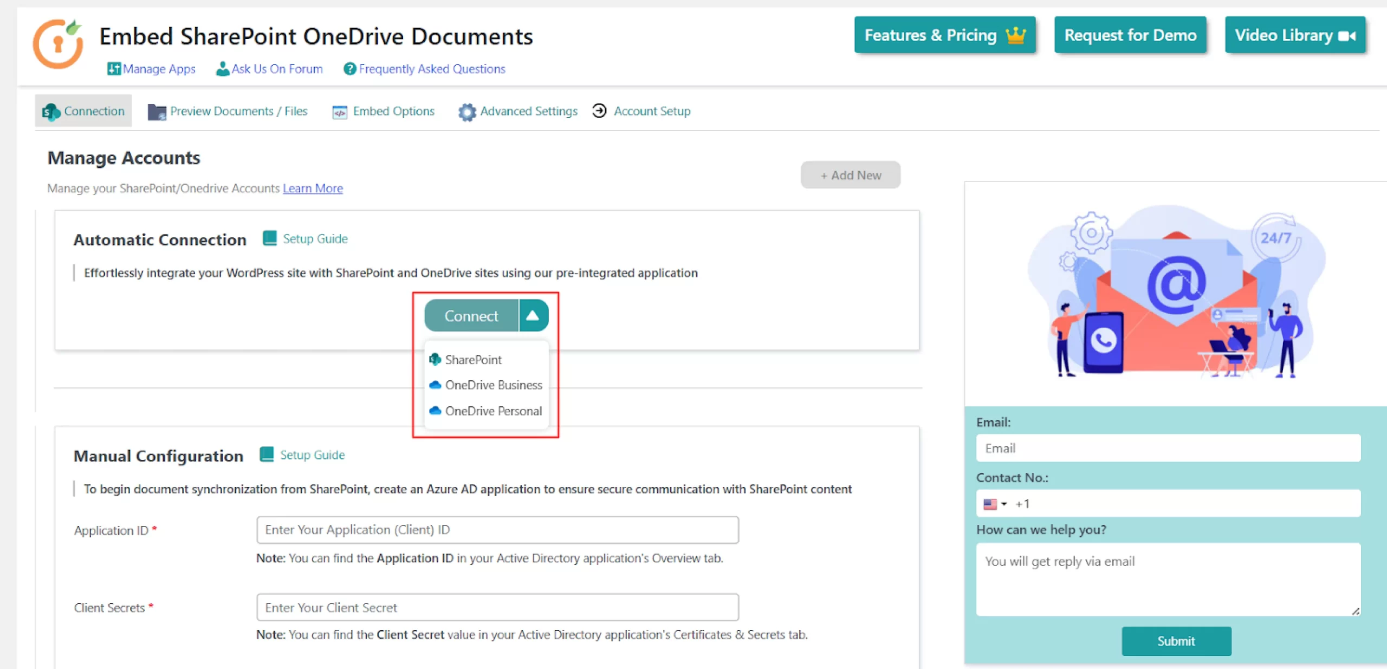This screenshot has width=1387, height=669.
Task: Select the SharePoint icon in the Connect dropdown
Action: tap(434, 359)
